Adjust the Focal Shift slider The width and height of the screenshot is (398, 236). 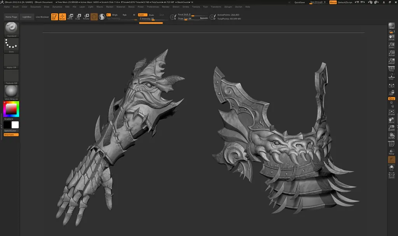[x=192, y=15]
